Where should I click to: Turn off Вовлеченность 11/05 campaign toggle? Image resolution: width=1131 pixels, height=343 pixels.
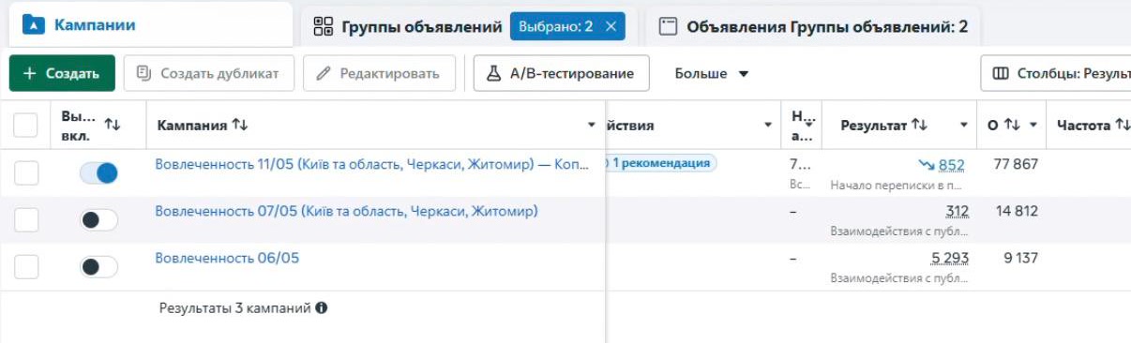point(98,172)
